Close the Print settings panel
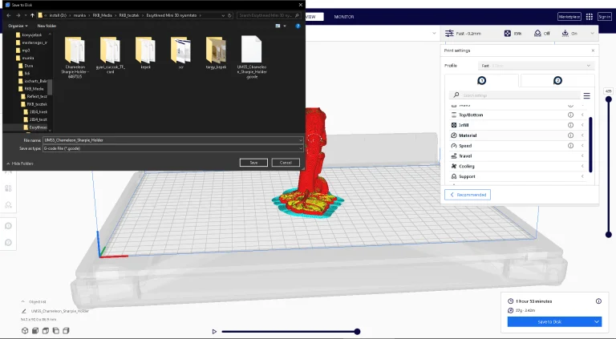Screen dimensions: 616x339 coord(593,50)
